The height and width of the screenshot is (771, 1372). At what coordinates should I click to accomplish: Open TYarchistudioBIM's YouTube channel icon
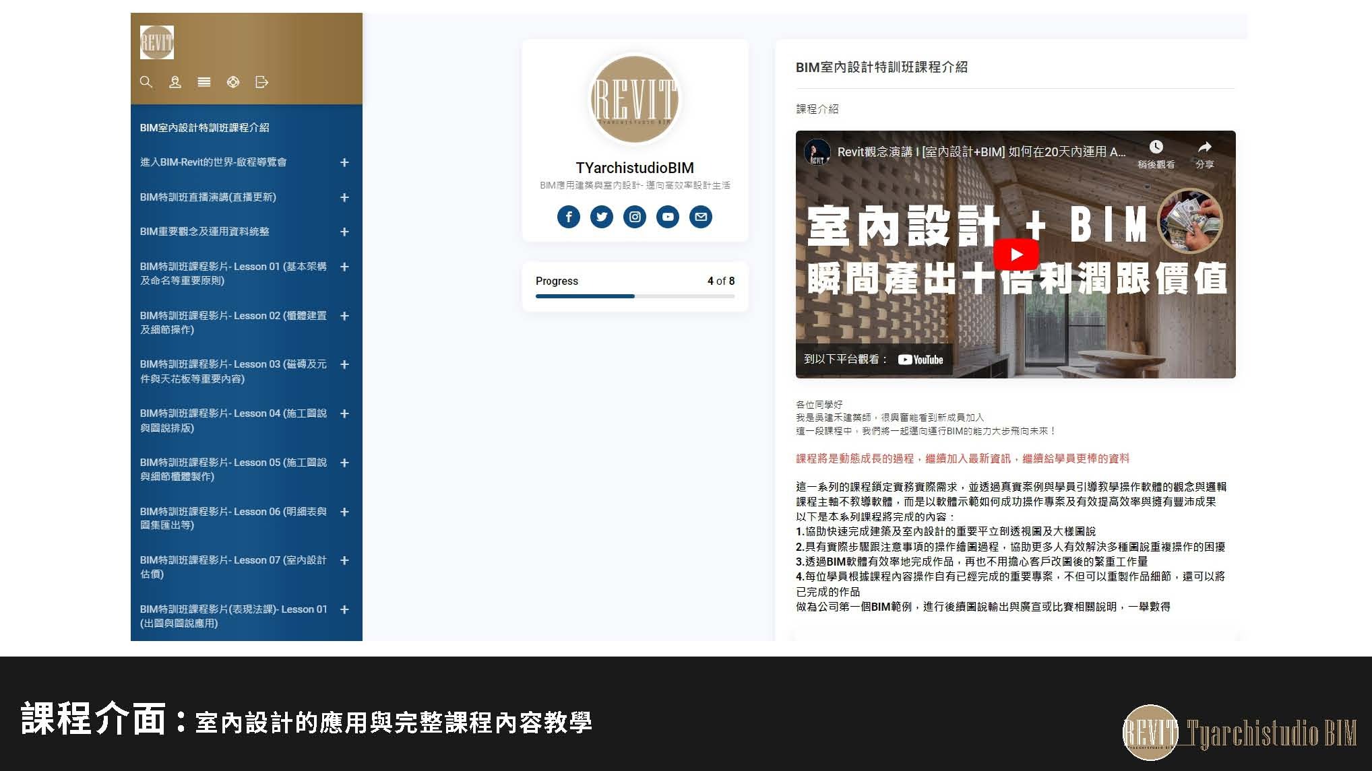pos(668,217)
